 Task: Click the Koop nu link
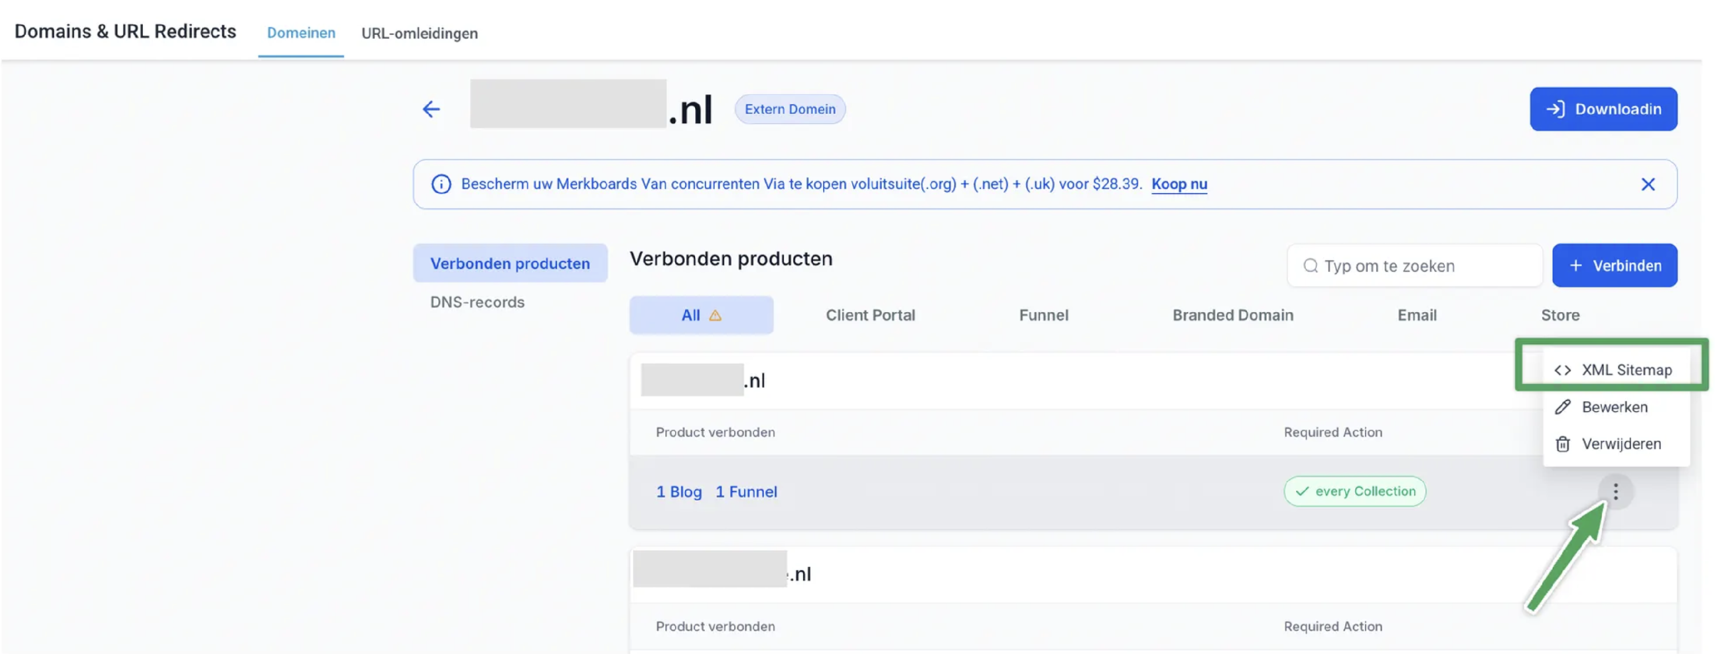click(x=1178, y=184)
